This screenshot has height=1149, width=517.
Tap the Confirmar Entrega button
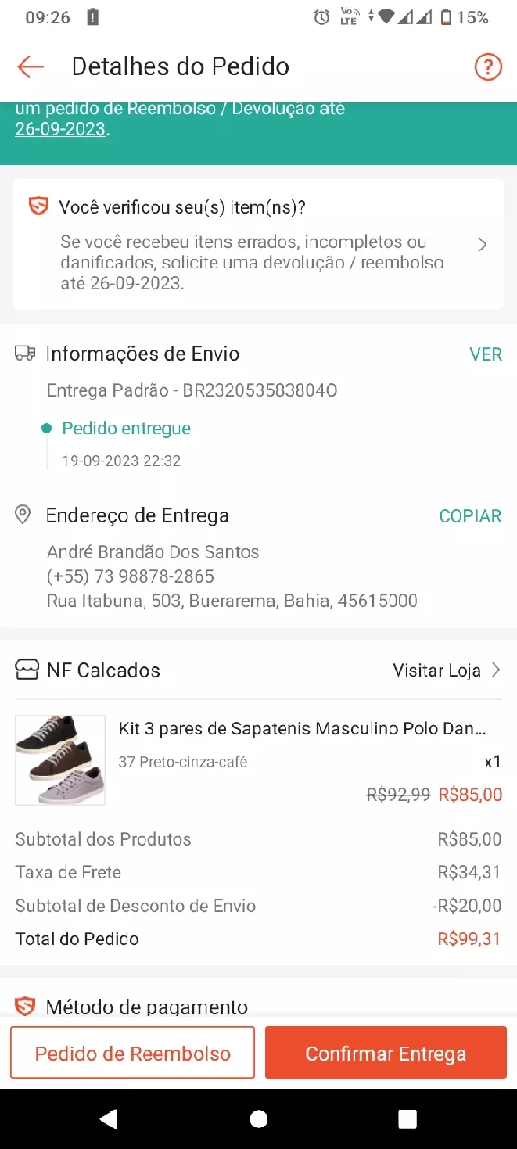click(386, 1053)
